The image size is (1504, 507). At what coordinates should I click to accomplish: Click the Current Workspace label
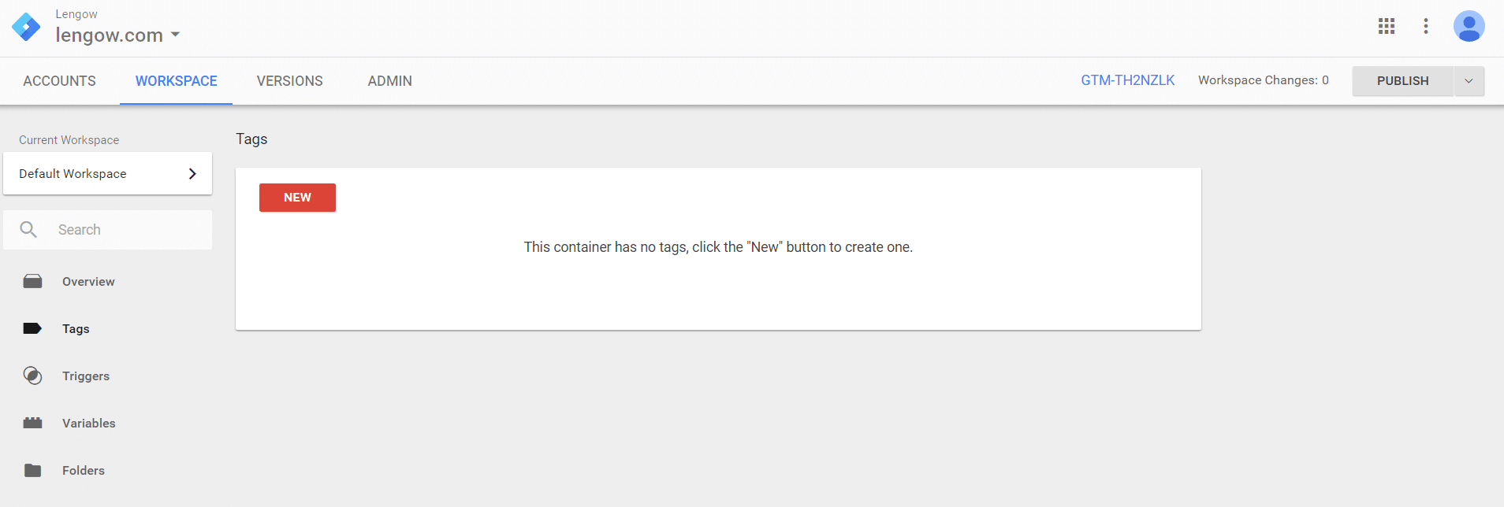click(x=69, y=140)
